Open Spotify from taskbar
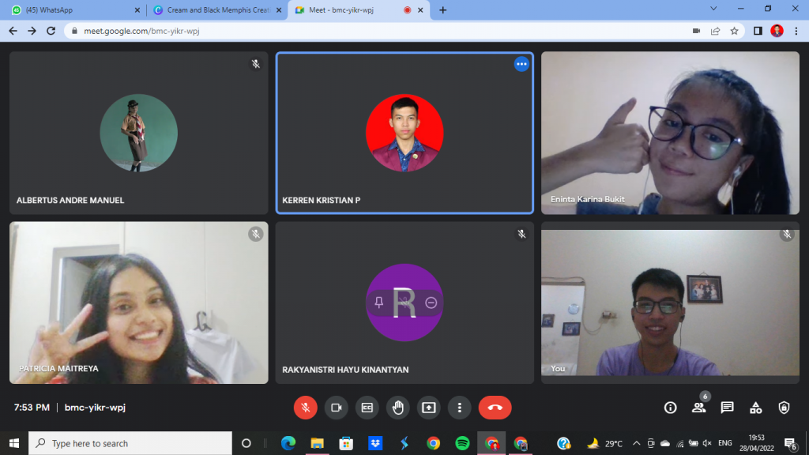The image size is (809, 455). pos(462,443)
